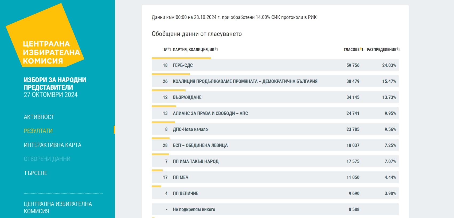This screenshot has width=454, height=218.
Task: Click the 13.73% share value
Action: click(x=389, y=97)
